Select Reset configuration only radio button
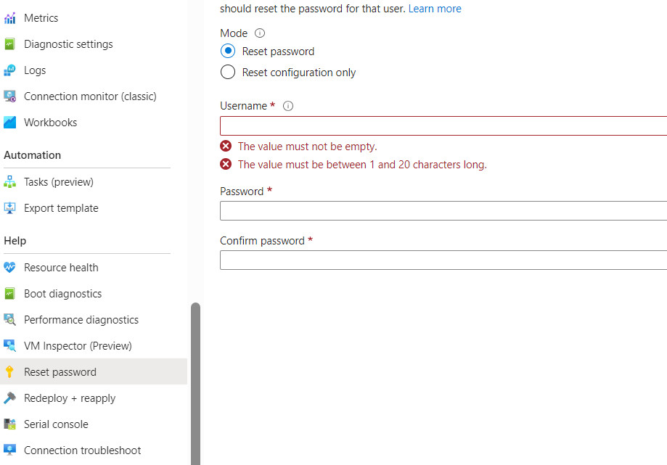 [x=228, y=73]
